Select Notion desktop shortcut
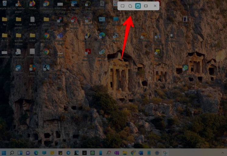 click(116, 37)
